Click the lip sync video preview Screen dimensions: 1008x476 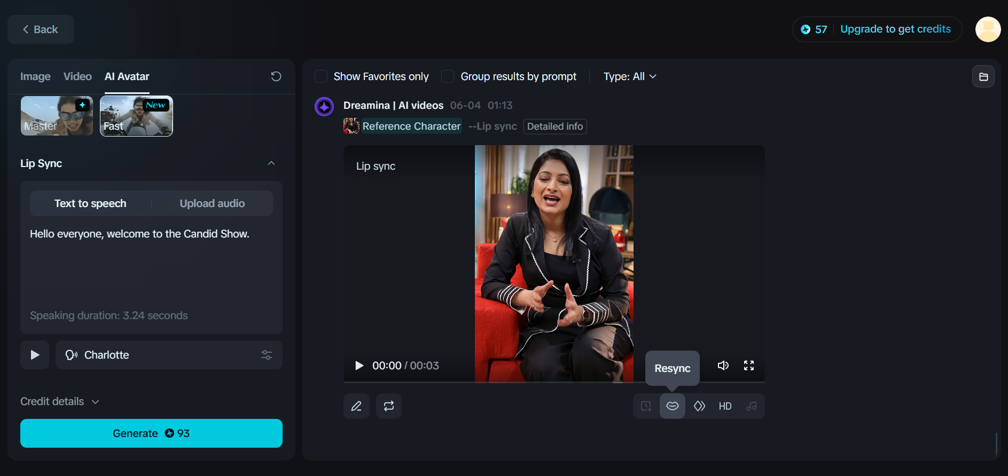(554, 264)
